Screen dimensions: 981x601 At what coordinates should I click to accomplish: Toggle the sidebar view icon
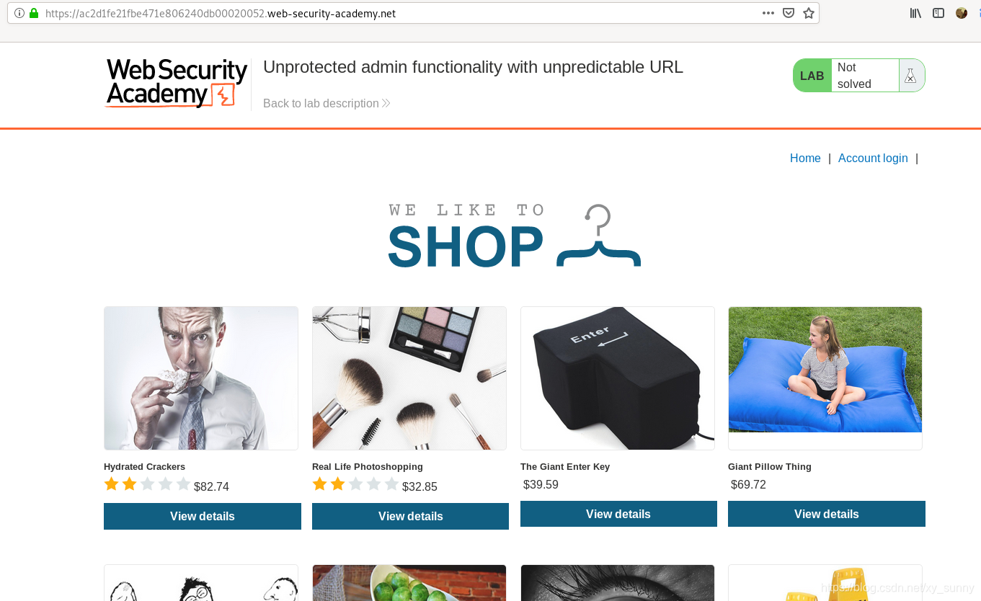938,13
